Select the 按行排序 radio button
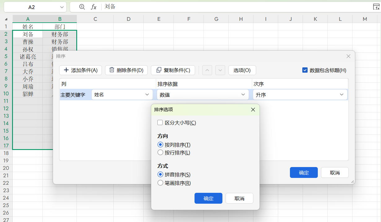 click(160, 152)
